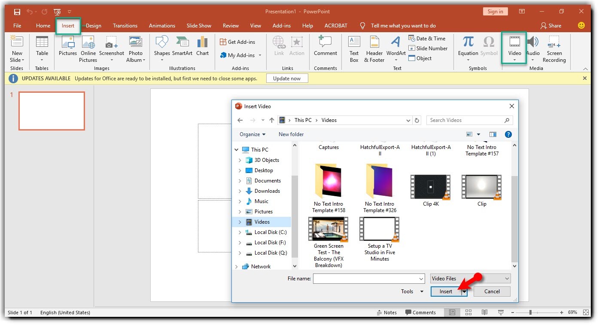Viewport: 602px width, 328px height.
Task: Click New folder in dialog
Action: click(x=291, y=134)
